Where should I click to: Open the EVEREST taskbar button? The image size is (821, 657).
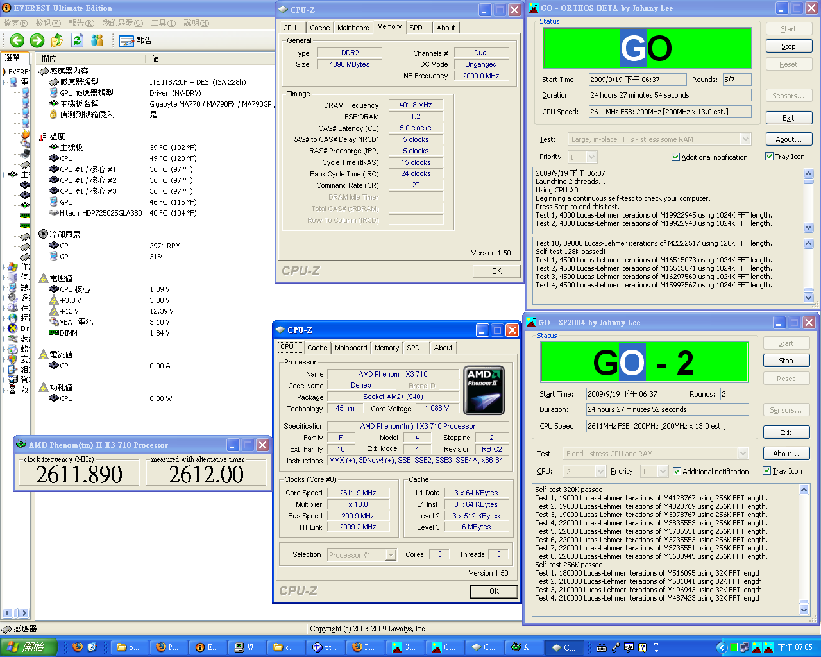208,647
